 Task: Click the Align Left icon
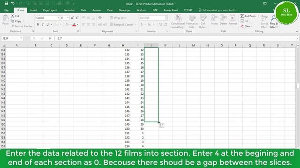tap(83, 25)
